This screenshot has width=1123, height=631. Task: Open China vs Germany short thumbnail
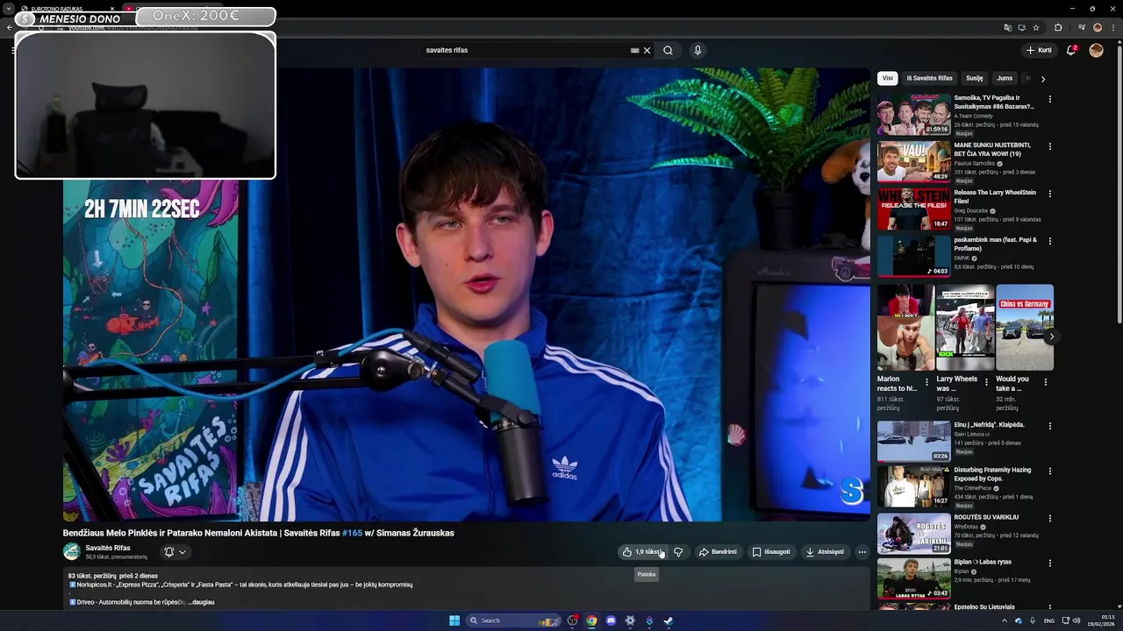click(x=1025, y=327)
